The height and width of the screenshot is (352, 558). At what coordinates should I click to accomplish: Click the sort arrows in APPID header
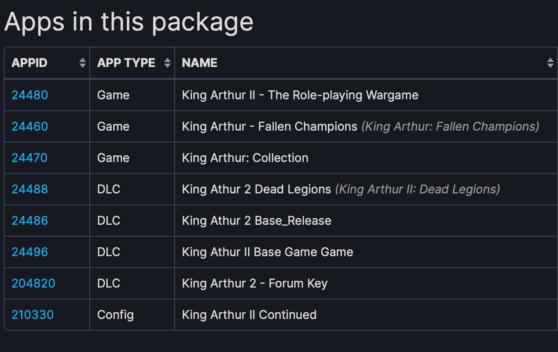coord(82,63)
